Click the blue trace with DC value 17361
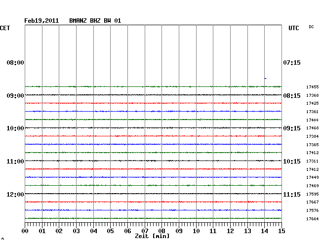The image size is (321, 244). (x=153, y=111)
